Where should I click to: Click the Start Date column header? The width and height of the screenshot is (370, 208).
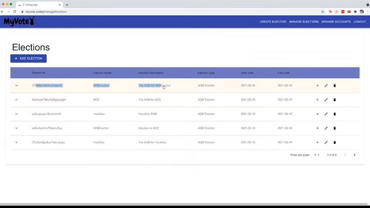pos(247,73)
